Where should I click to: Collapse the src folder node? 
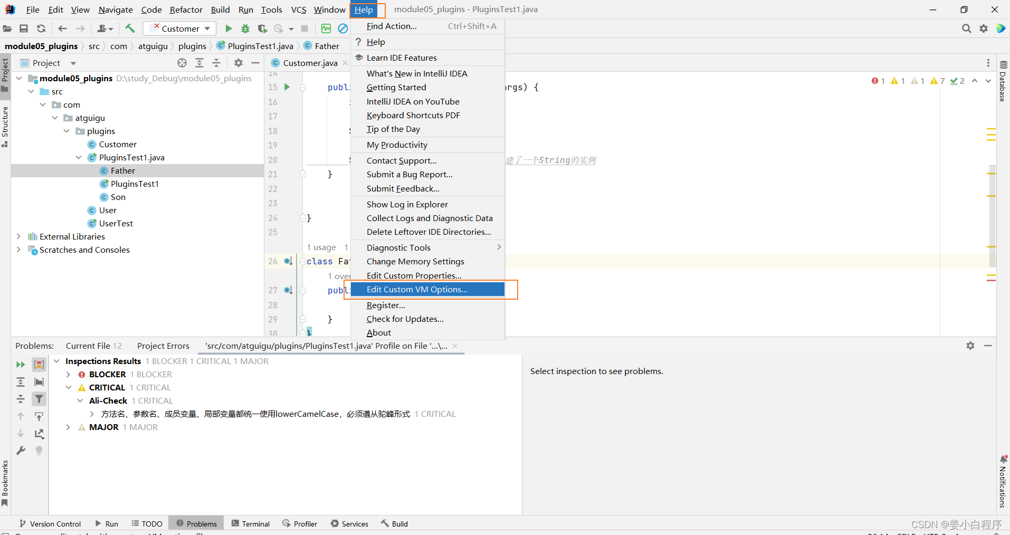tap(31, 91)
